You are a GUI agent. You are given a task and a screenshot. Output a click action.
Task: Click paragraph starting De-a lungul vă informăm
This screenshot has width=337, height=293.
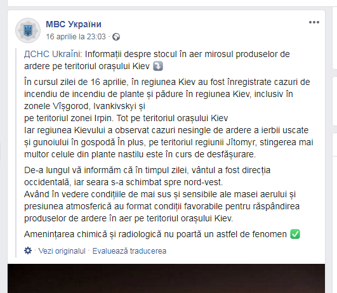tap(147, 176)
